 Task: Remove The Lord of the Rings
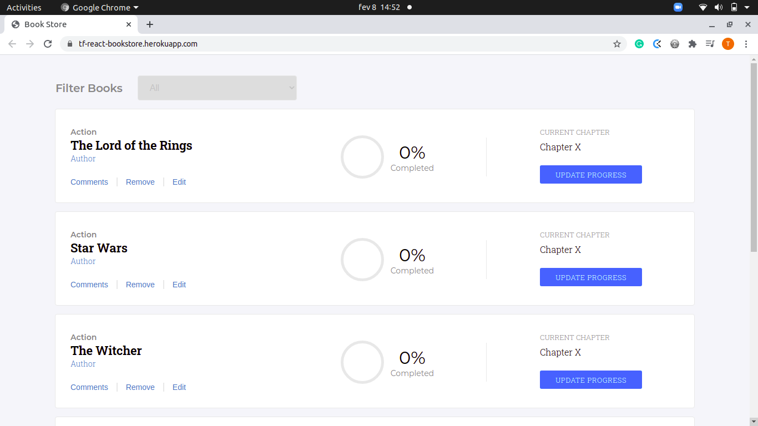click(140, 182)
